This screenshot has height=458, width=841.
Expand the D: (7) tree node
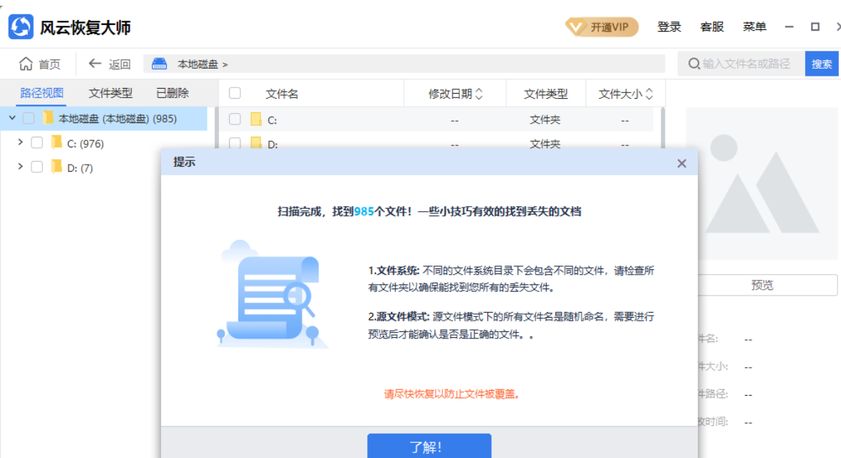point(20,167)
